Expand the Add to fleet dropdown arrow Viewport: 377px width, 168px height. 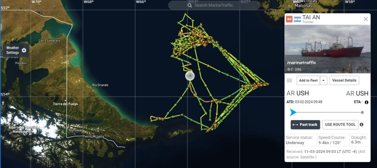pos(324,81)
